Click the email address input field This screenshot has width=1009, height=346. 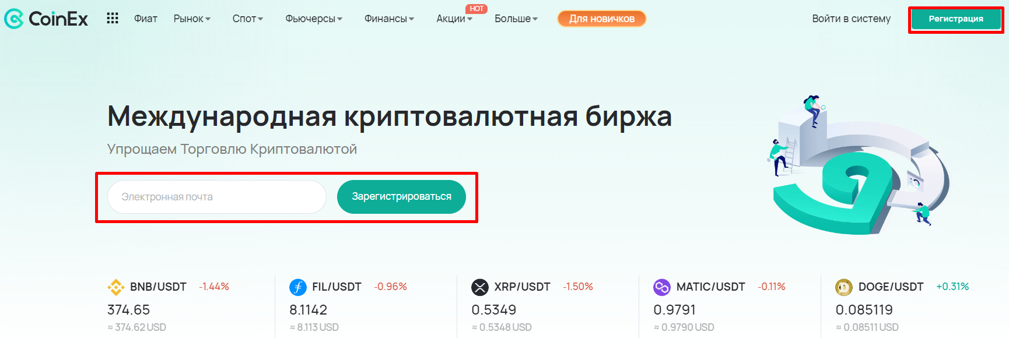coord(216,196)
